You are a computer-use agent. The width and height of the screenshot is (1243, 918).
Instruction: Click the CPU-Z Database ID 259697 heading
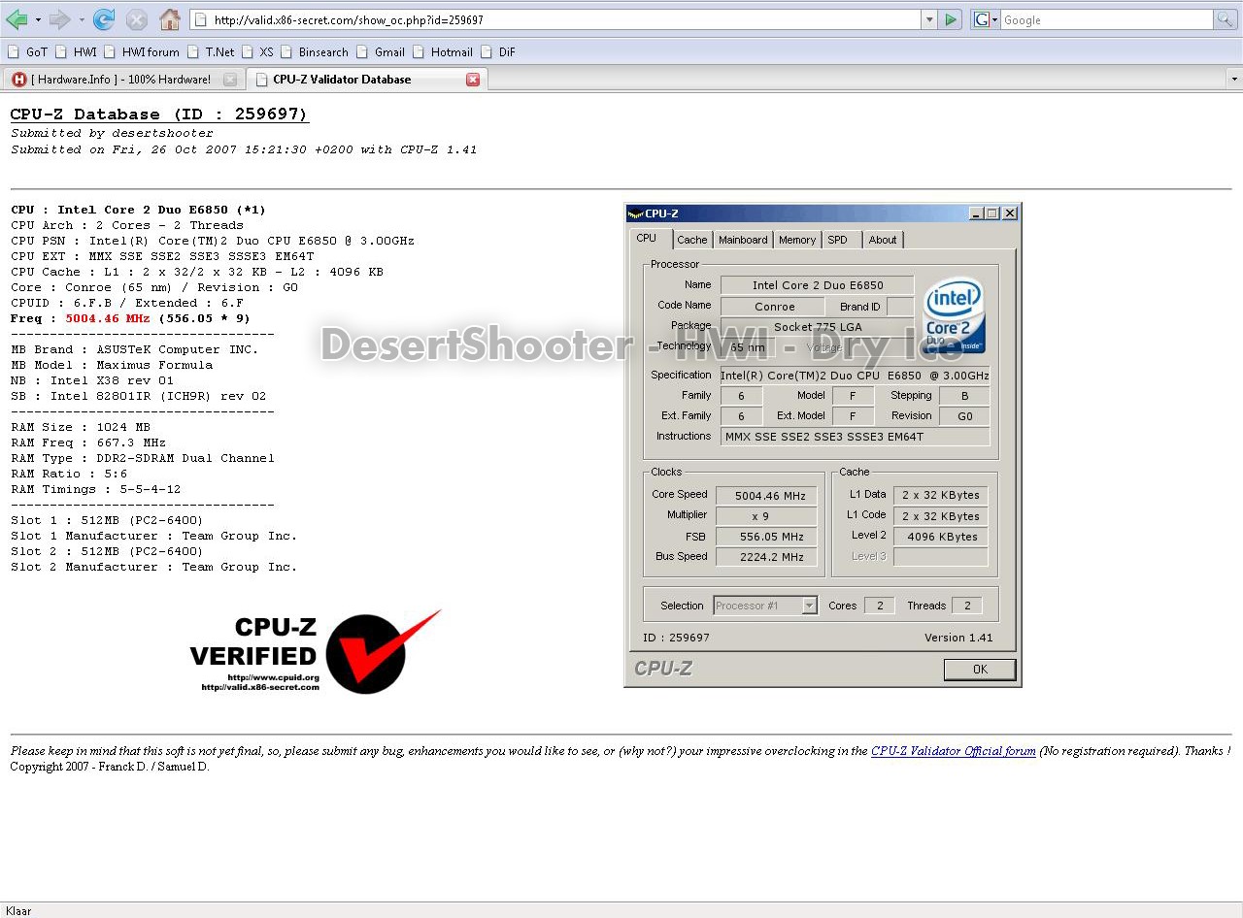[159, 115]
